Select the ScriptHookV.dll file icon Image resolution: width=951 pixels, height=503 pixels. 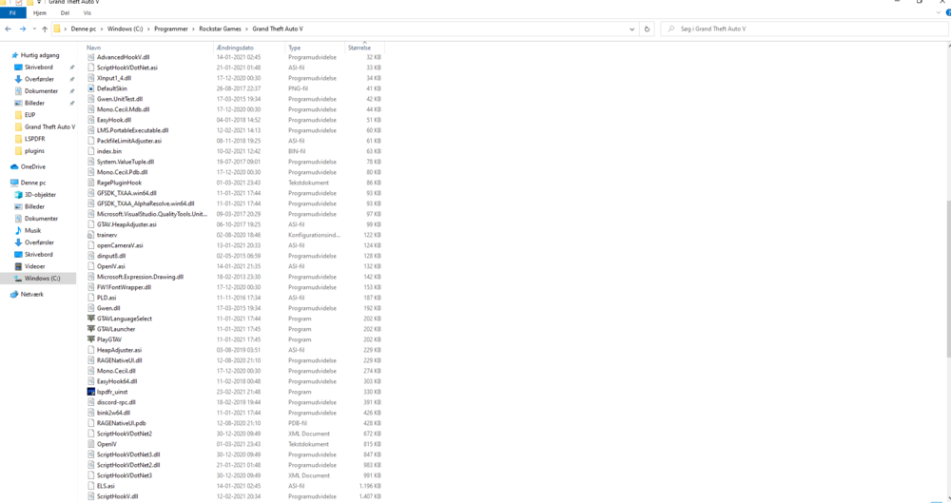pyautogui.click(x=91, y=496)
